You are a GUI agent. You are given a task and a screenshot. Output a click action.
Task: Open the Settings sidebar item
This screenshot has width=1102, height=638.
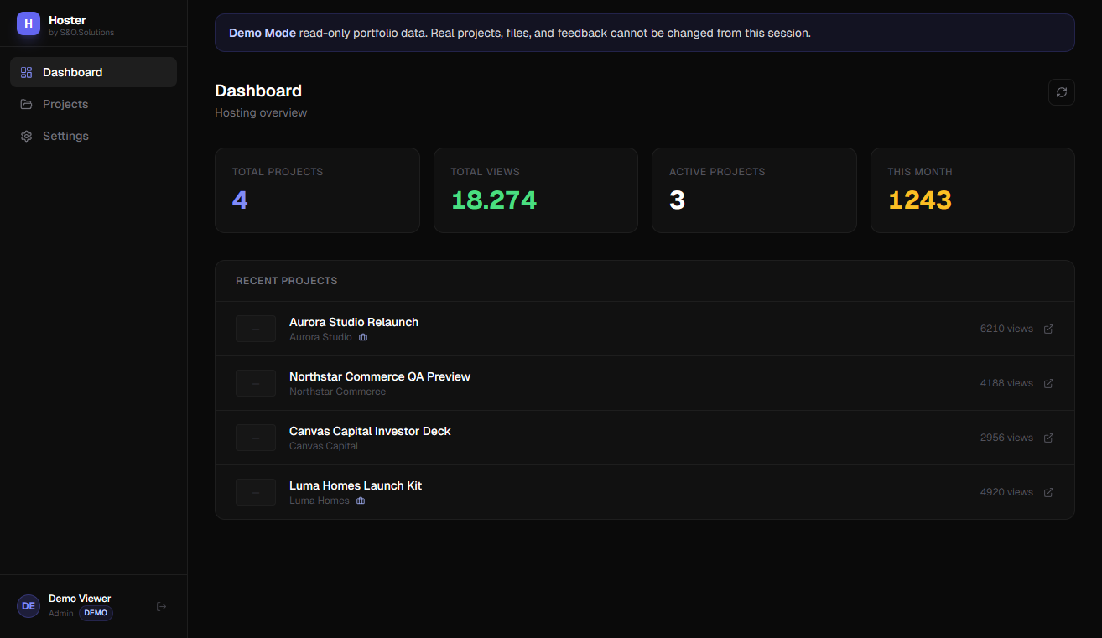93,136
